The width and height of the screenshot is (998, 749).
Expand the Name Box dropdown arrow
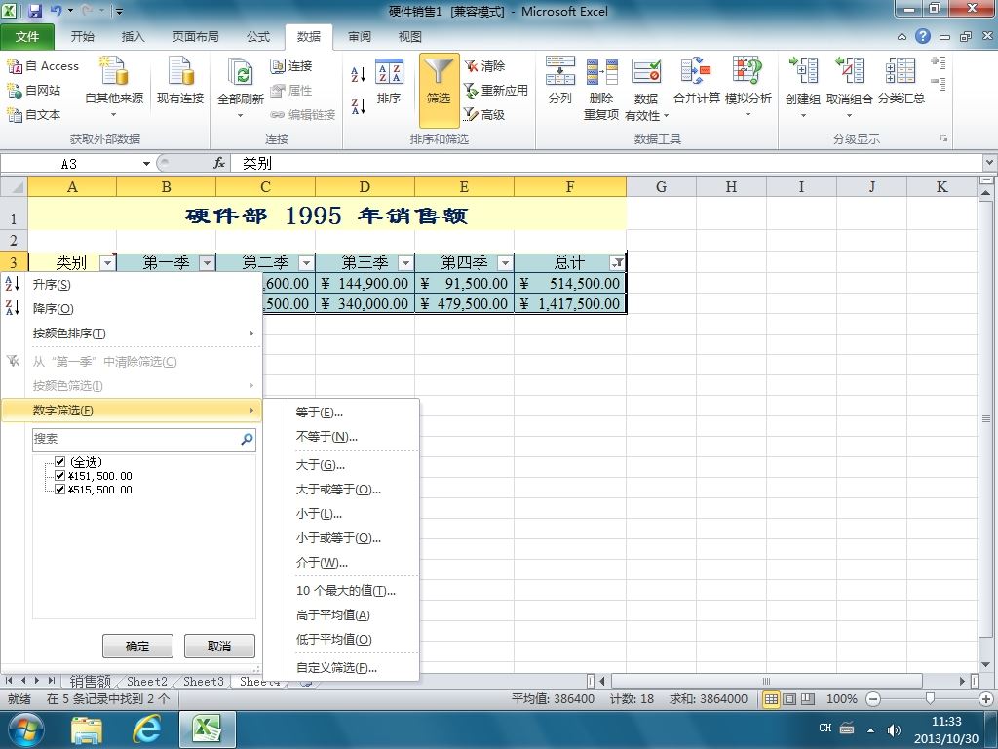coord(146,164)
